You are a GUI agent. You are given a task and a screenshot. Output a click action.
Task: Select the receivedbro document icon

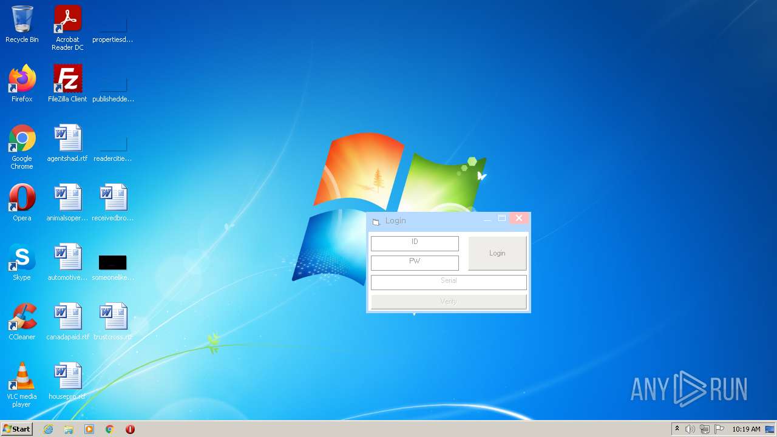tap(113, 203)
